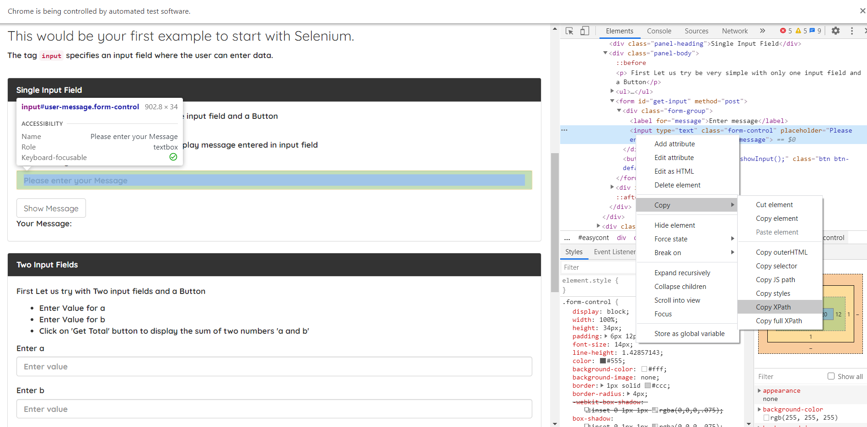This screenshot has width=867, height=427.
Task: Select Delete element
Action: click(x=687, y=185)
